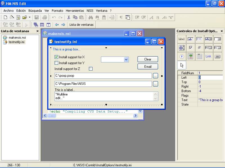Select the Label control tool
The width and height of the screenshot is (225, 168).
pos(181,39)
